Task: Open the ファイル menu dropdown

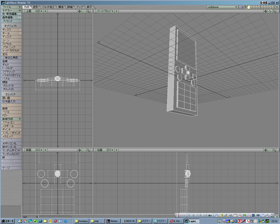Action: tap(11, 7)
